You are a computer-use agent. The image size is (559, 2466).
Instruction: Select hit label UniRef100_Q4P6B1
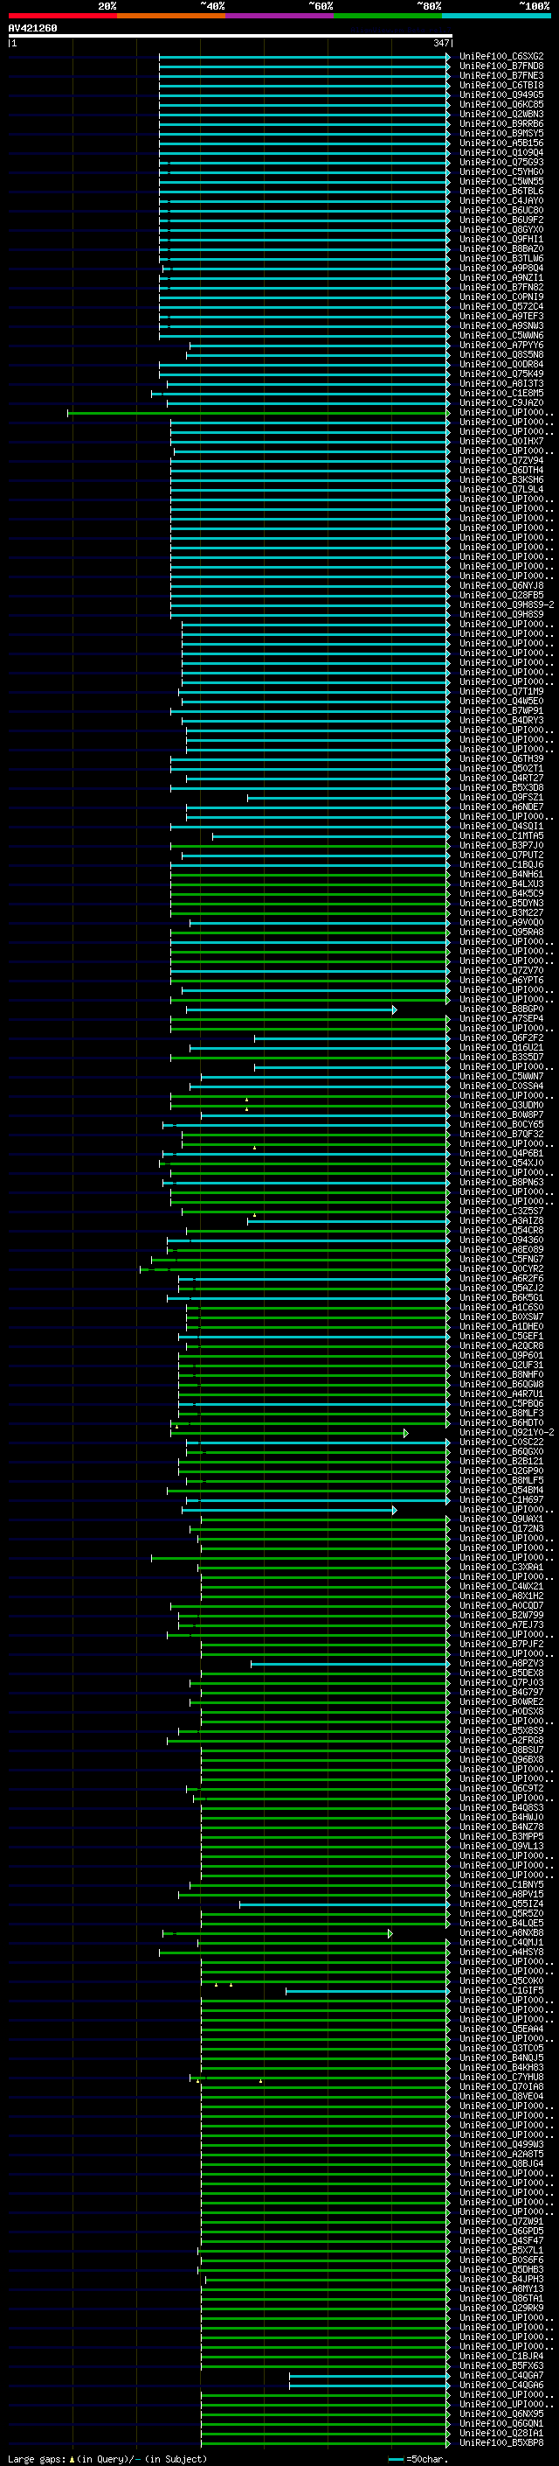click(x=500, y=1154)
